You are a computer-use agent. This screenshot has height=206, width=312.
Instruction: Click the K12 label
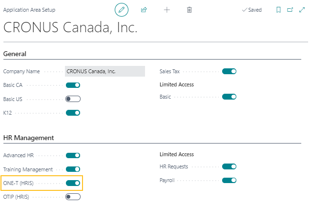(x=7, y=113)
